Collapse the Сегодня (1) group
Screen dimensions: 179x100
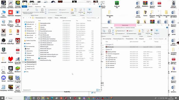tap(105, 44)
